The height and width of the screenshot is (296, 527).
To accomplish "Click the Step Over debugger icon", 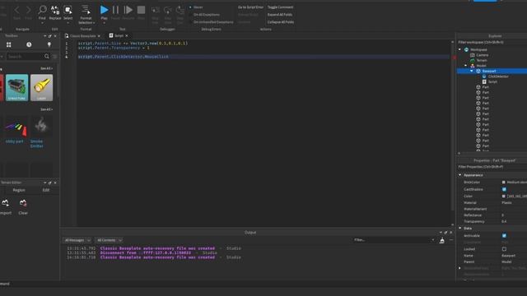I will click(167, 10).
